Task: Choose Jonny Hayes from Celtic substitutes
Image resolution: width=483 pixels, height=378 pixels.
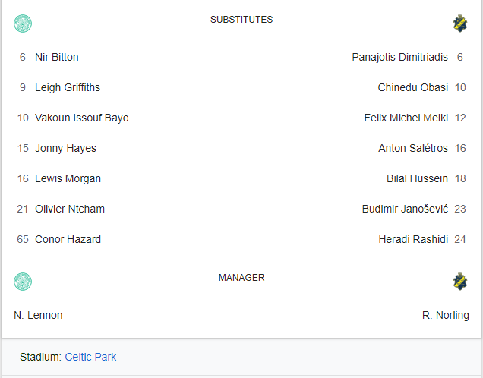Action: [65, 148]
